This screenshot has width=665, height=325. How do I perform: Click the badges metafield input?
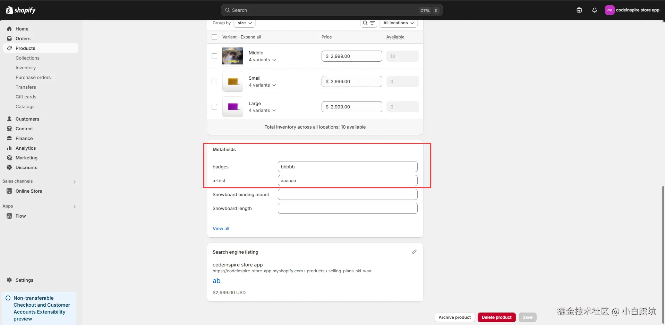pos(348,167)
